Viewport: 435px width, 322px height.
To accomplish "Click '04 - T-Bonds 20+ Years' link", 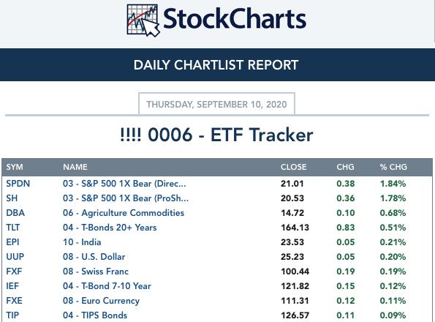I will [110, 228].
